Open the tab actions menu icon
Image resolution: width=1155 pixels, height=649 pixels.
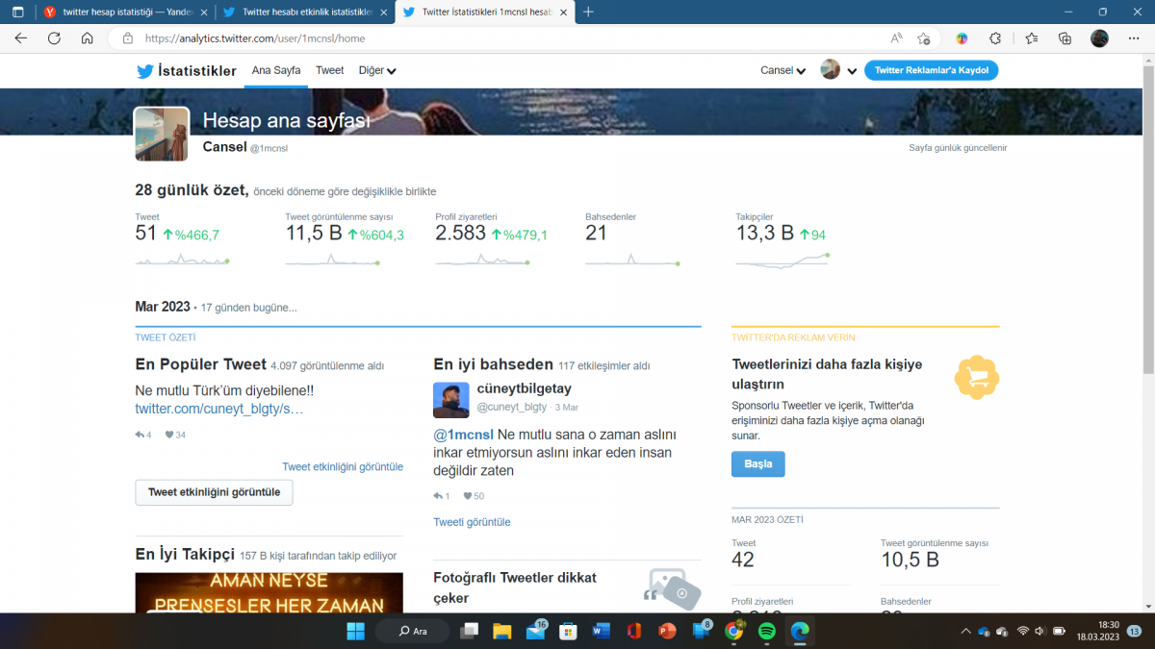click(19, 12)
